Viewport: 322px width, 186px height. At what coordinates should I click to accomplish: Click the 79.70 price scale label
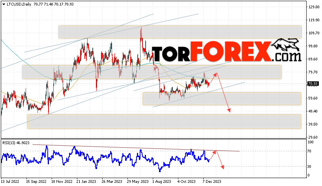click(x=314, y=72)
